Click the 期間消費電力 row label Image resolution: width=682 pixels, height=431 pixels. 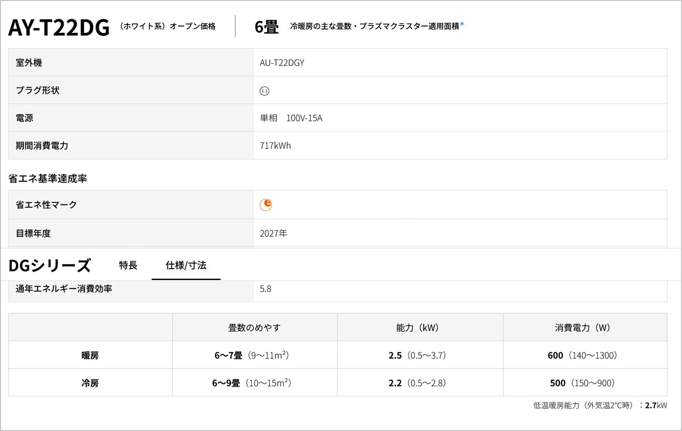[x=42, y=146]
